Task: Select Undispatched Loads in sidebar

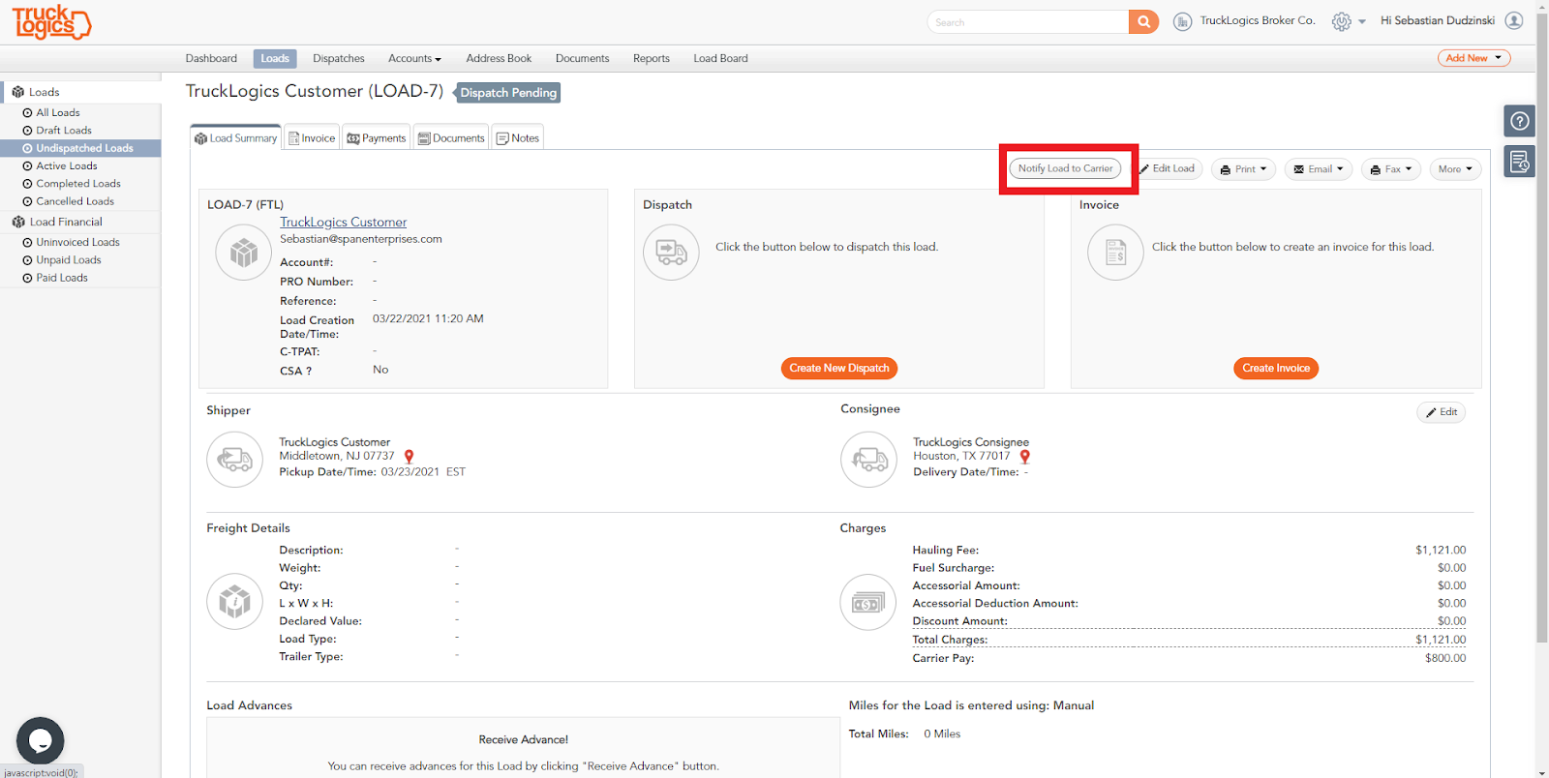Action: point(80,148)
